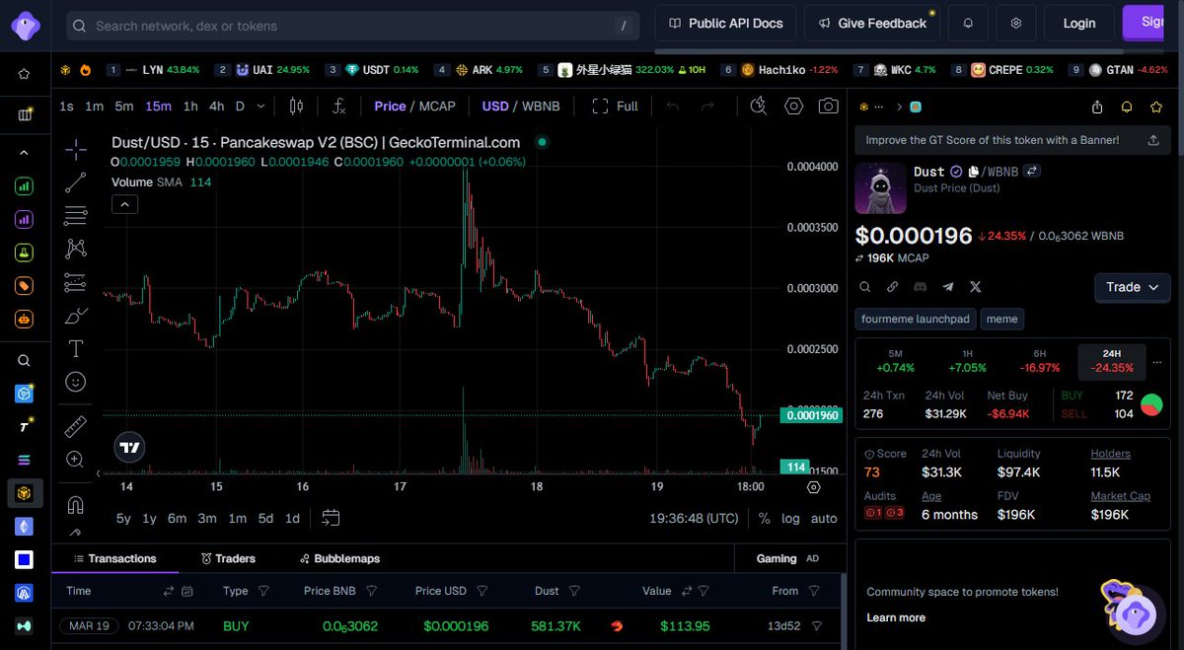This screenshot has width=1184, height=650.
Task: Open the token's X (Twitter) link
Action: 976,287
